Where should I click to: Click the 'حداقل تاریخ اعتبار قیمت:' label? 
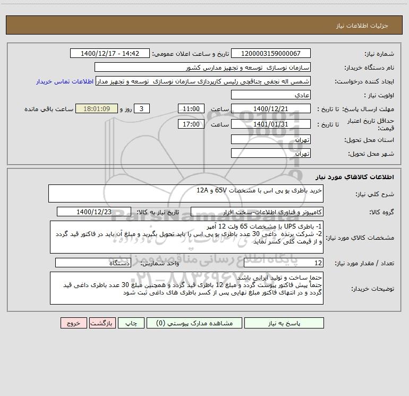[370, 124]
